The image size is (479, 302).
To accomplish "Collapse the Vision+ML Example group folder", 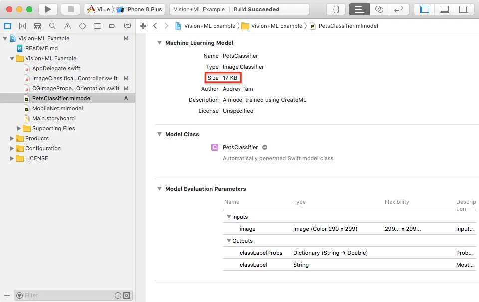I will coord(12,58).
